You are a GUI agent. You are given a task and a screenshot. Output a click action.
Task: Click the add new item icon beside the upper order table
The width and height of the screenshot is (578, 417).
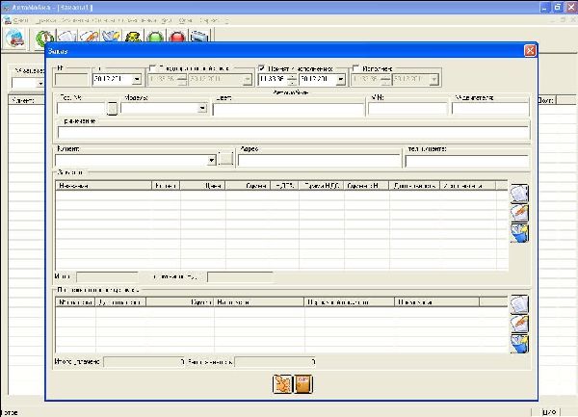click(519, 194)
